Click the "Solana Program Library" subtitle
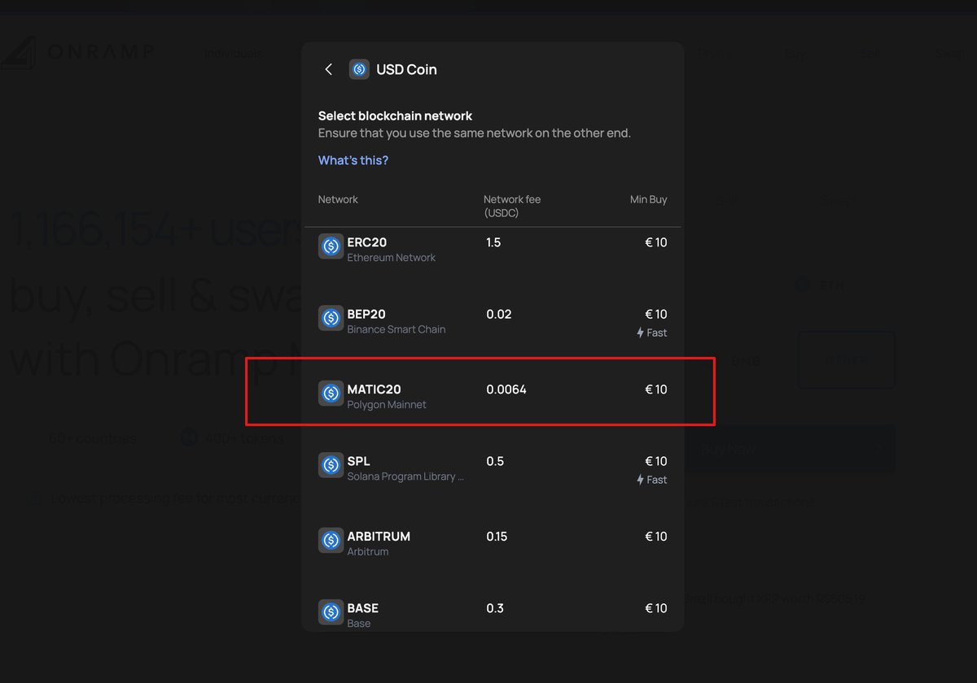Viewport: 977px width, 683px height. pyautogui.click(x=406, y=476)
